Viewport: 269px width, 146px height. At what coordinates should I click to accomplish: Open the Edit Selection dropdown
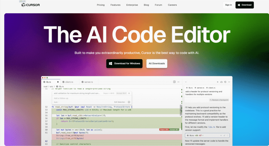point(120,102)
